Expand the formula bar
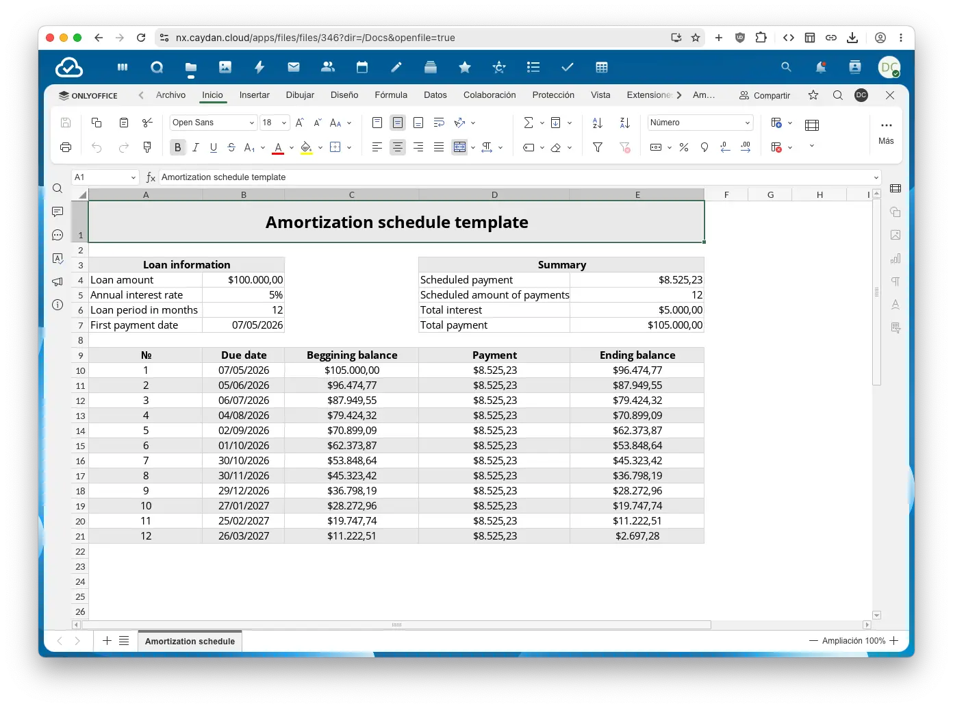This screenshot has width=953, height=708. [876, 177]
